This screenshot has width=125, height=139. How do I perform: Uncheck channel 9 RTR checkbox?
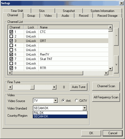(11, 68)
